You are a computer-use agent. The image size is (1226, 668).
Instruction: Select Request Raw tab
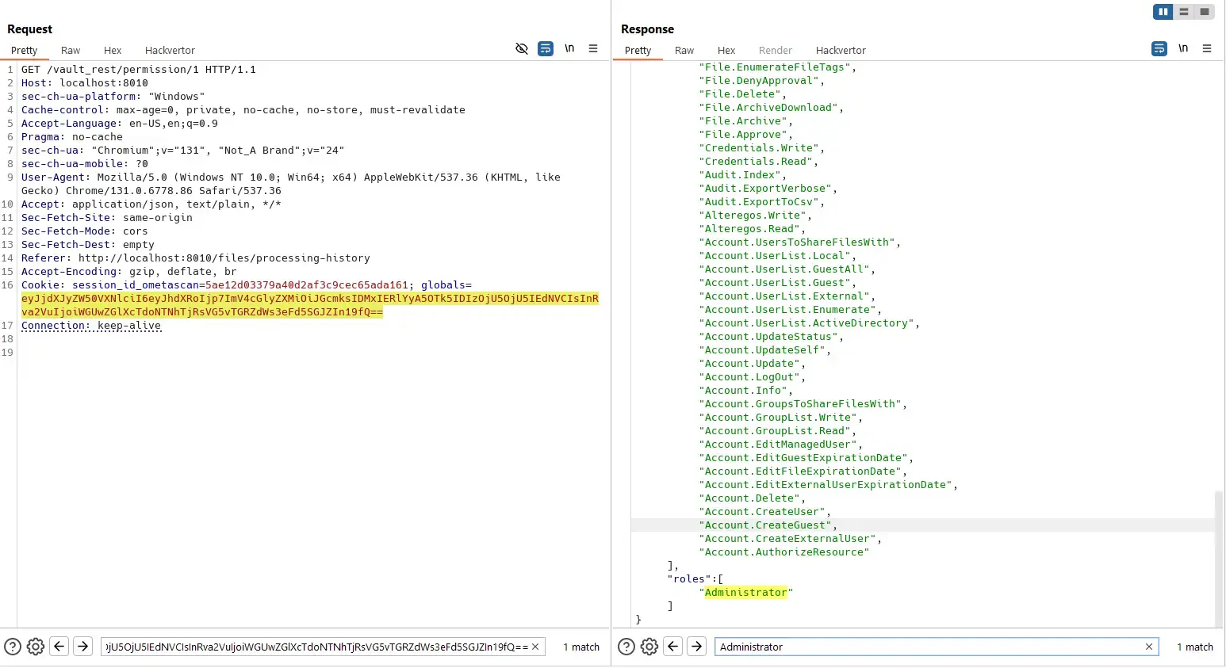71,50
